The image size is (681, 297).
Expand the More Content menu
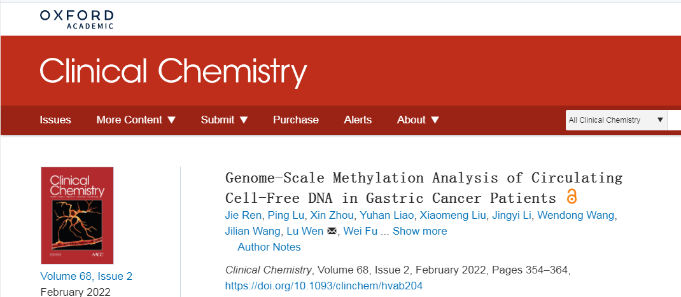[136, 120]
